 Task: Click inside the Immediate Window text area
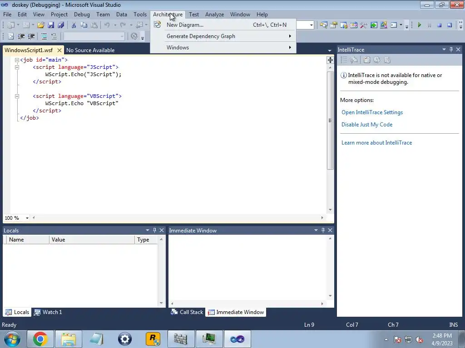(x=247, y=267)
